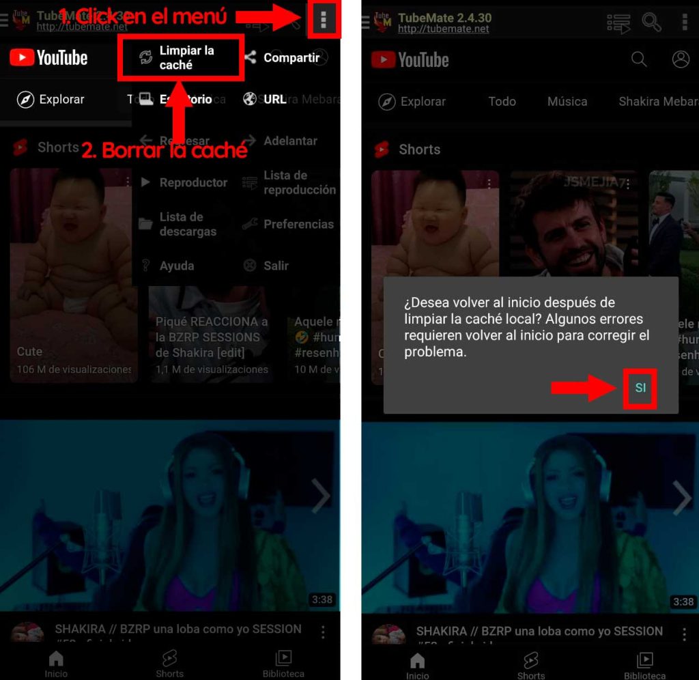Choose Adelantar in the menu
Viewport: 699px width, 680px height.
click(x=281, y=141)
